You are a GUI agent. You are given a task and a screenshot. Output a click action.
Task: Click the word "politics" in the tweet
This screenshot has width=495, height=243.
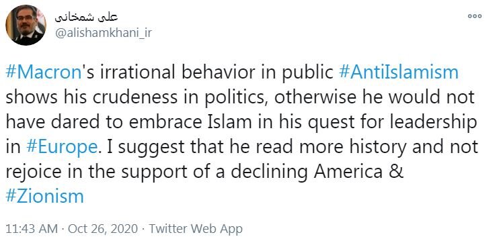[236, 98]
